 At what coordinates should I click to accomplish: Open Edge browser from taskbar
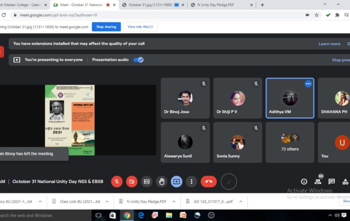point(141,215)
